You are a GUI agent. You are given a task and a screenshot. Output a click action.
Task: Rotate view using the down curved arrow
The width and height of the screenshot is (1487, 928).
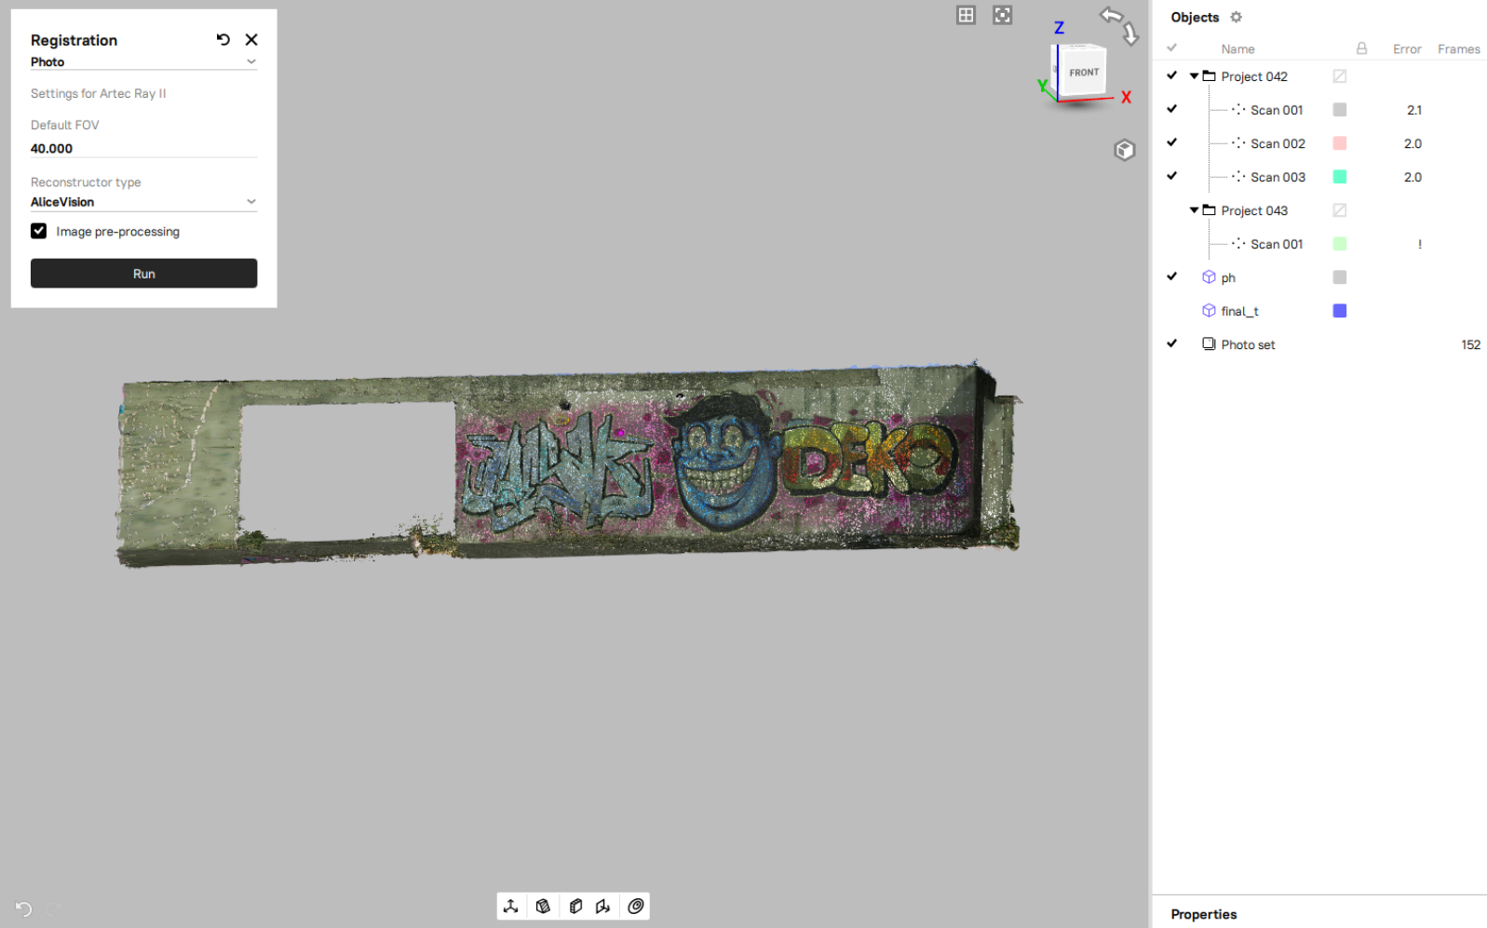point(1130,35)
